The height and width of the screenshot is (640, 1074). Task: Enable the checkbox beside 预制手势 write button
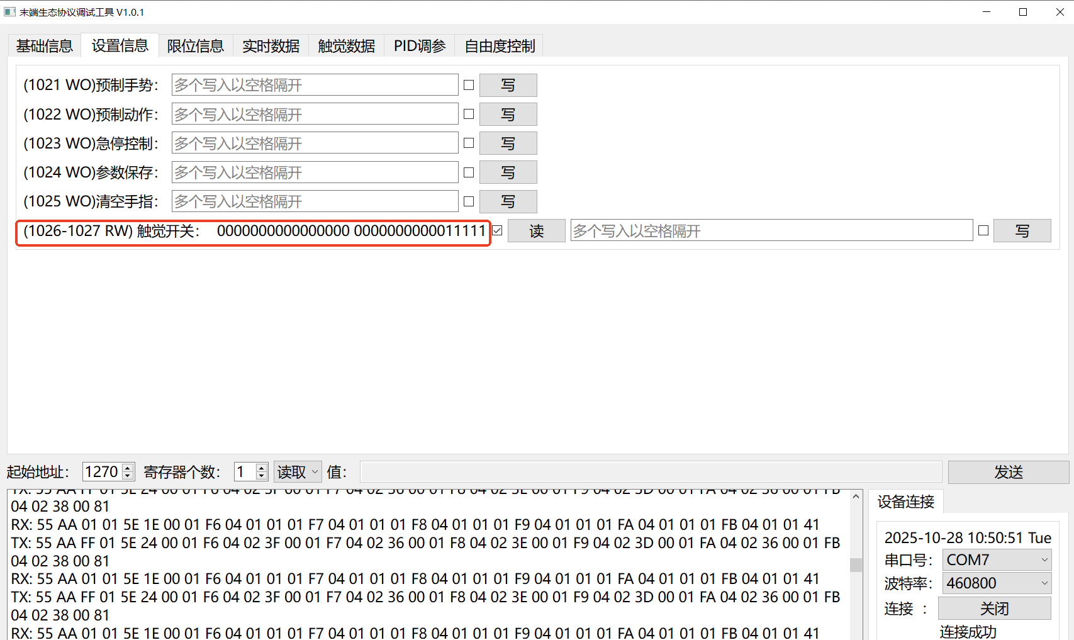click(468, 84)
